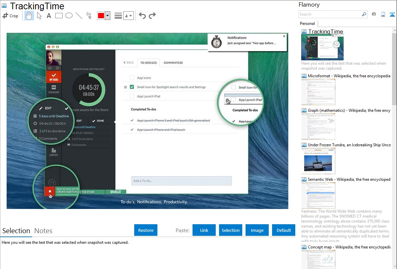Activate the hand pan tool
397x269 pixels.
point(29,16)
